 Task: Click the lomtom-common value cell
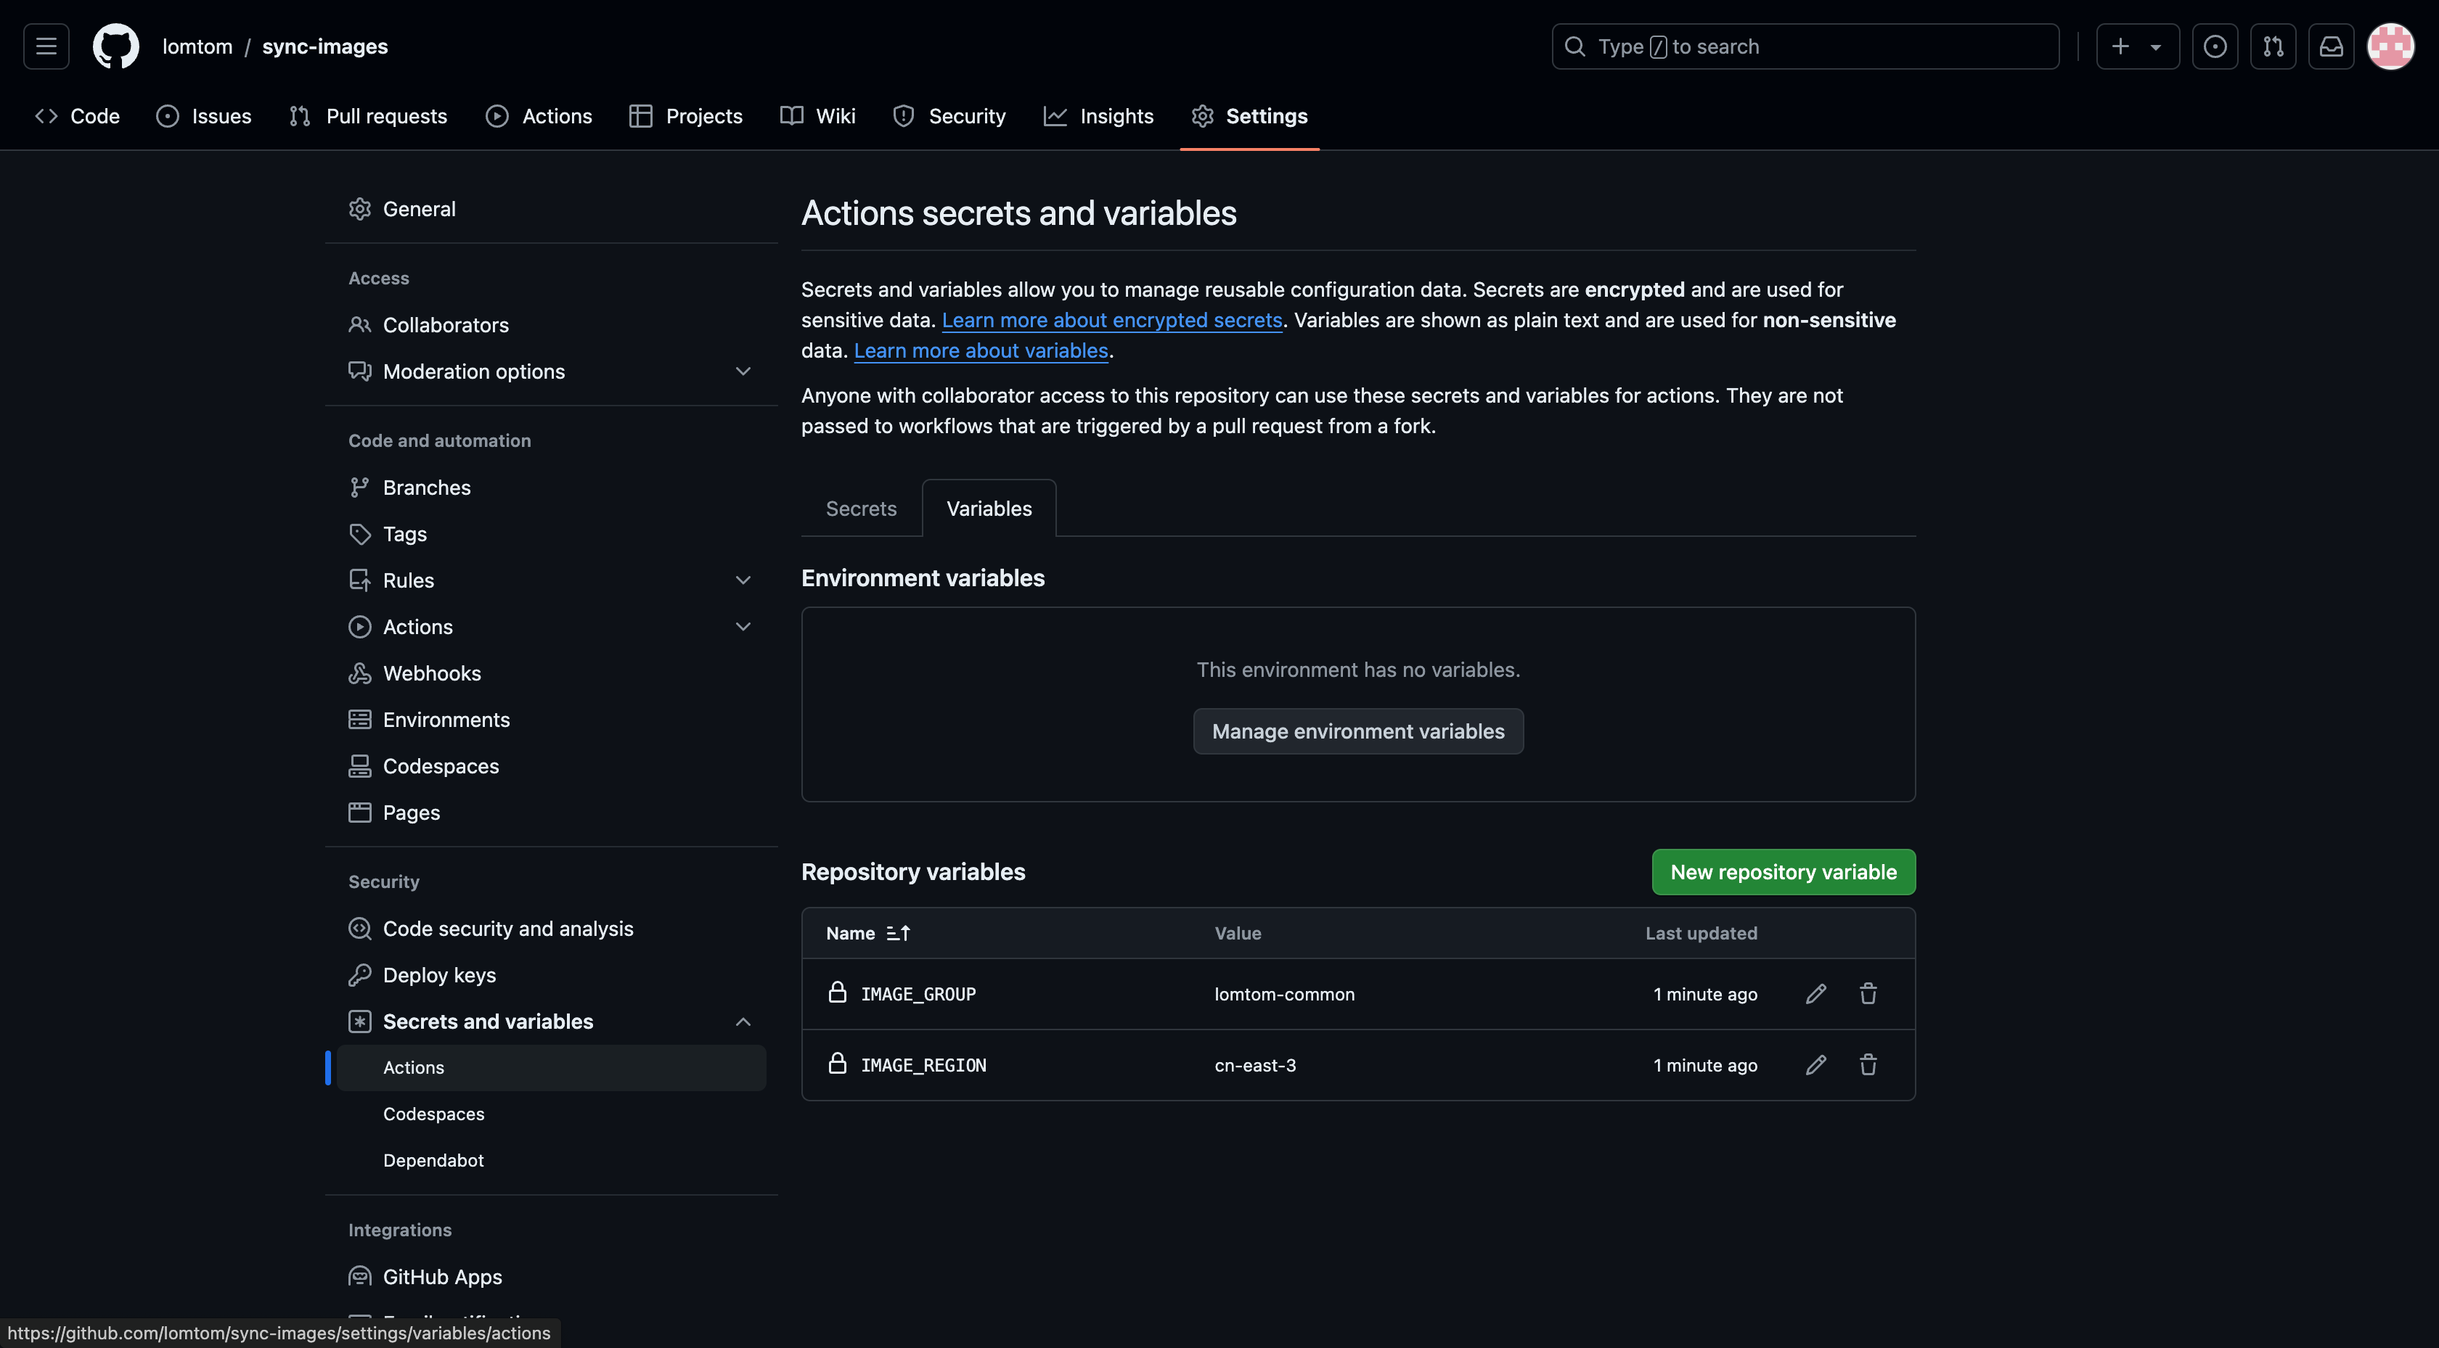[x=1284, y=994]
